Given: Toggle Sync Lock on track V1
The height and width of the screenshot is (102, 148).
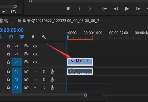Looking at the screenshot, I should coord(26,62).
